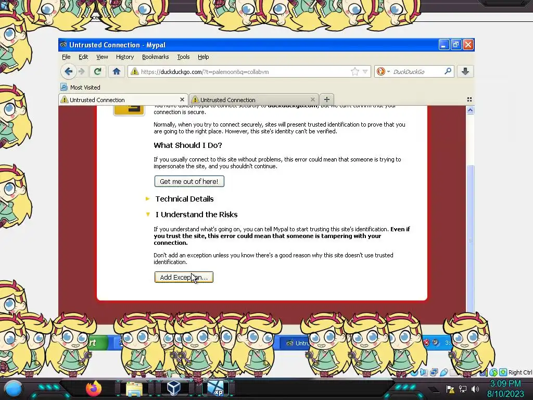Screen dimensions: 533x400
Task: Click the VirtualBox USB devices status icon
Action: pos(444,372)
